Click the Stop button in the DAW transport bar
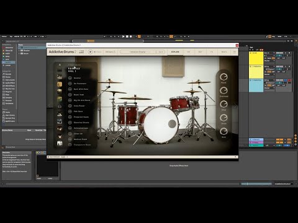The width and height of the screenshot is (298, 223). 127,37
